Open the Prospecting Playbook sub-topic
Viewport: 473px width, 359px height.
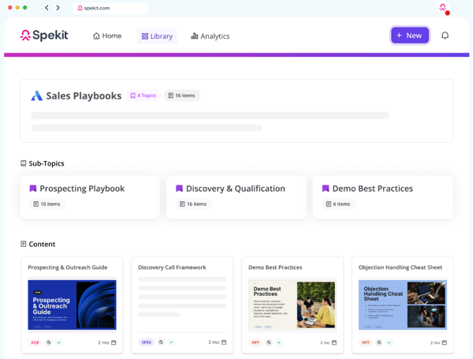90,197
